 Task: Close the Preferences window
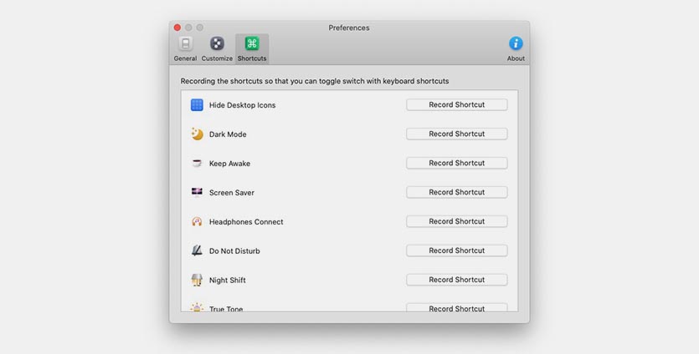click(x=177, y=28)
